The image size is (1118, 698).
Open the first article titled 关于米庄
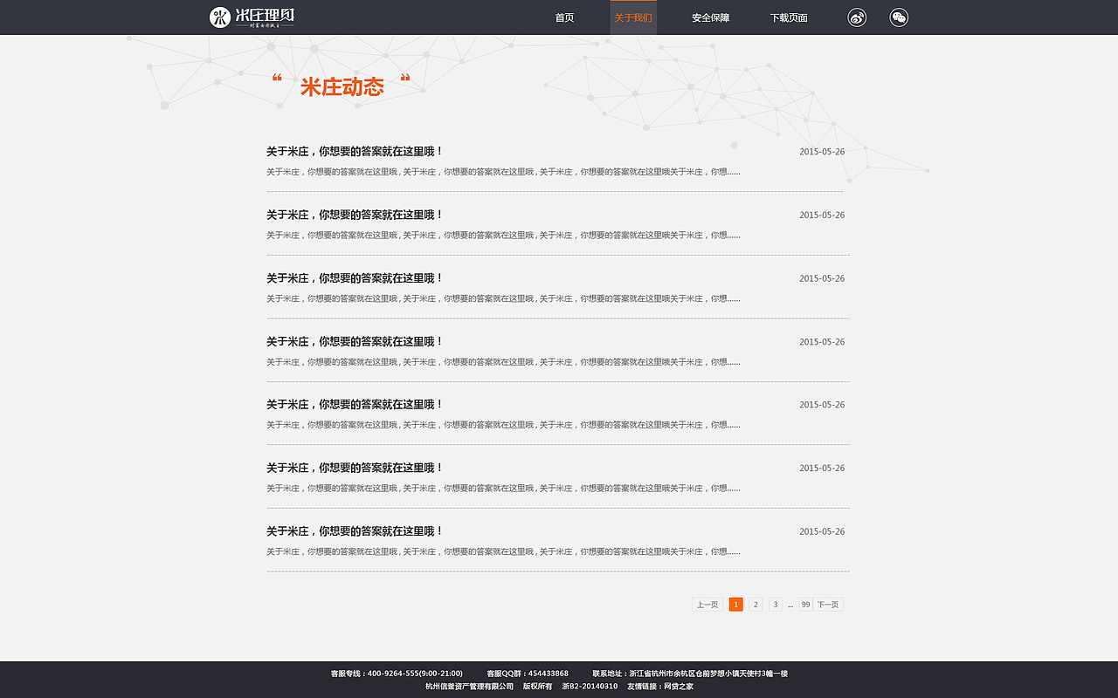355,151
